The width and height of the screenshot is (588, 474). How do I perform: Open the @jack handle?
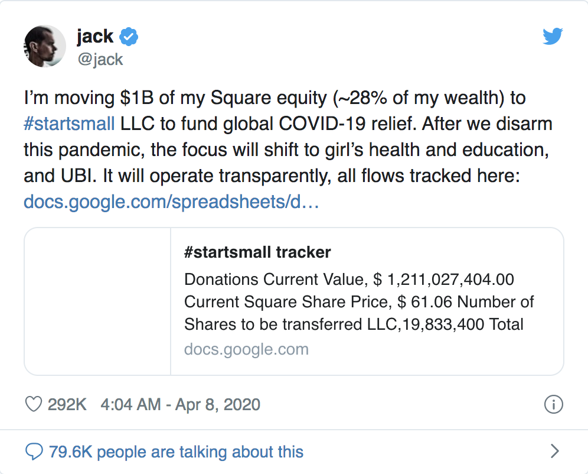[100, 59]
